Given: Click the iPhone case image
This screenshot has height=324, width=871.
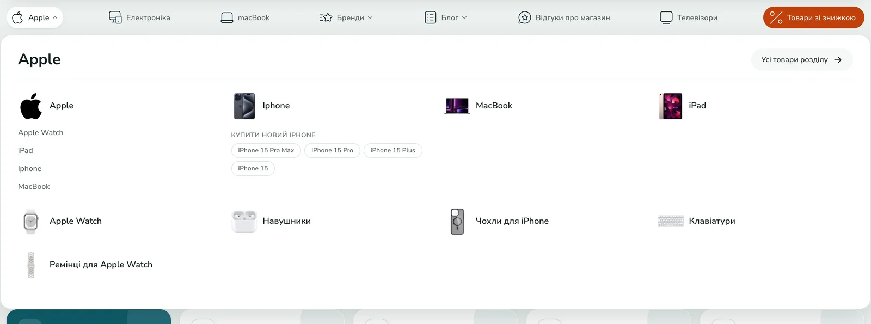Looking at the screenshot, I should point(457,222).
